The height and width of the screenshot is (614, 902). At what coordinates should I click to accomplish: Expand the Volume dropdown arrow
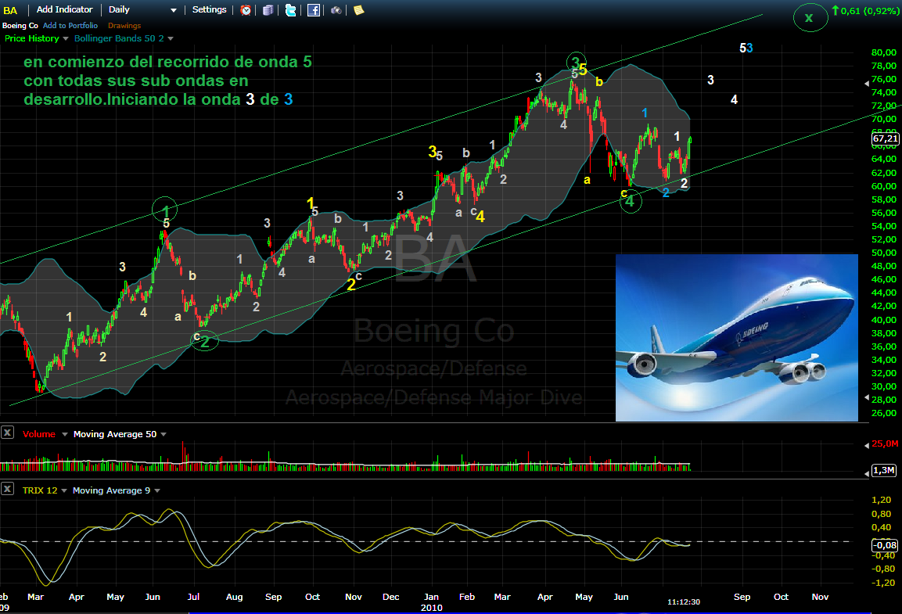[x=64, y=434]
